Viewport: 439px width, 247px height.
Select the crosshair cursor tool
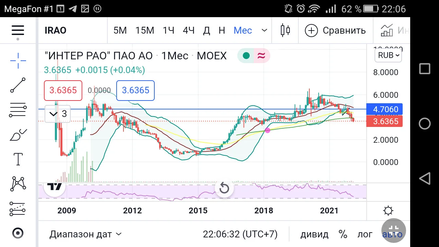(x=18, y=61)
